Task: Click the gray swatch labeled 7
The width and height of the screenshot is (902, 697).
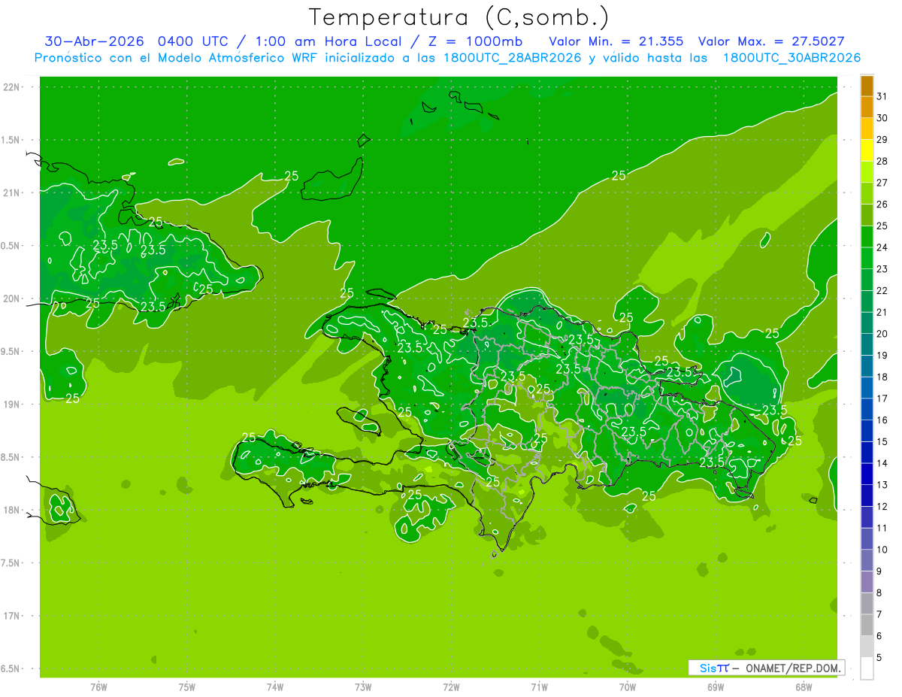Action: click(867, 604)
